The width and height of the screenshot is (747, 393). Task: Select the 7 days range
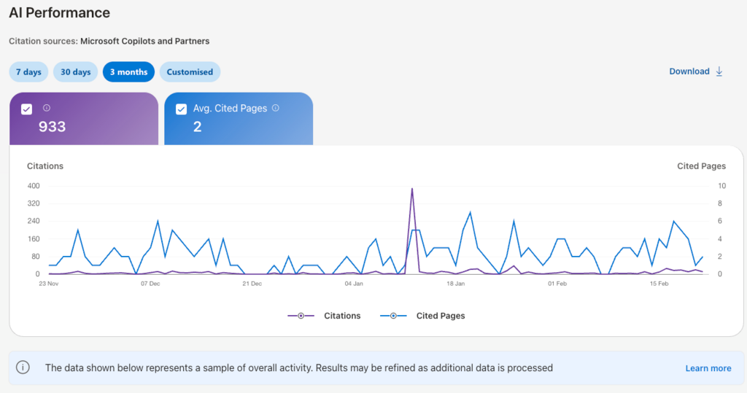coord(28,72)
